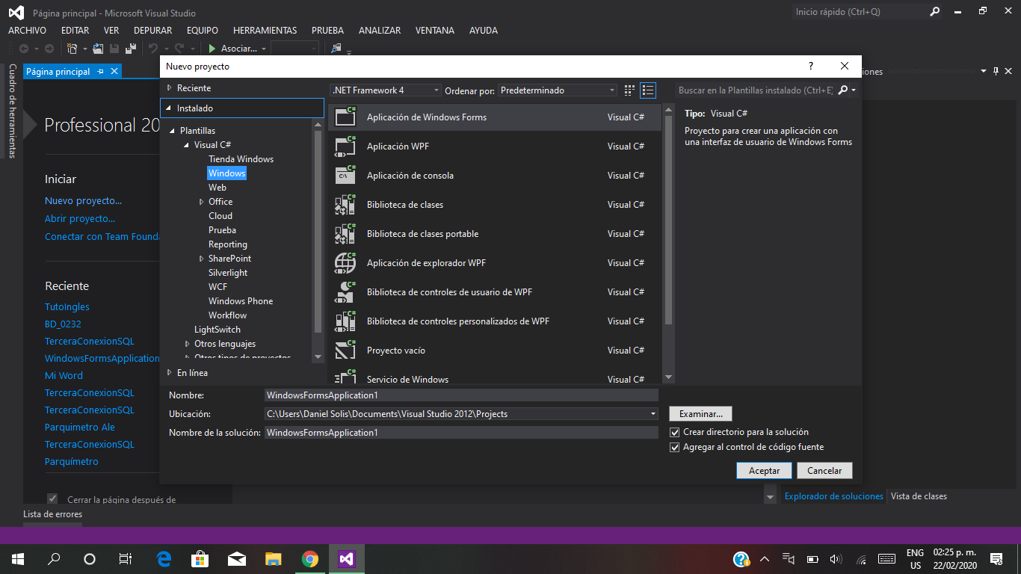This screenshot has width=1021, height=574.
Task: Expand the En línea section
Action: tap(170, 373)
